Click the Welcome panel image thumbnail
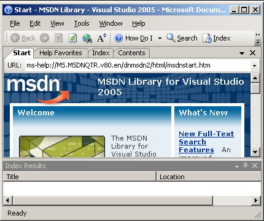Screen dimensions: 264x221 click(62, 147)
